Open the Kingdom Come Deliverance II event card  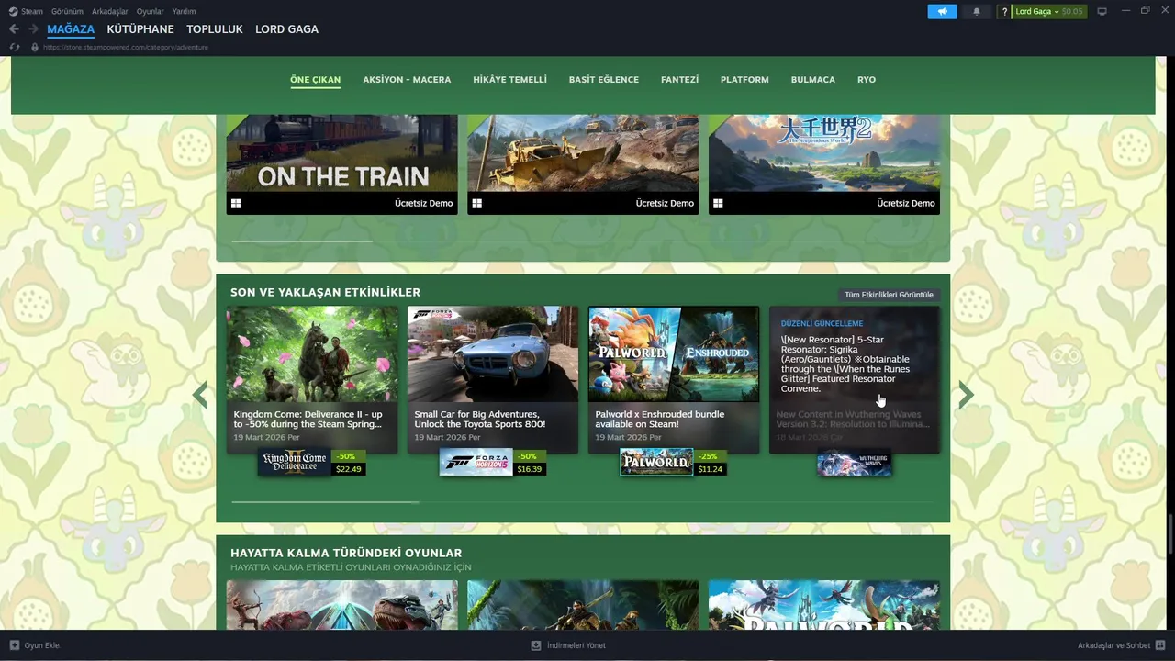(x=312, y=379)
